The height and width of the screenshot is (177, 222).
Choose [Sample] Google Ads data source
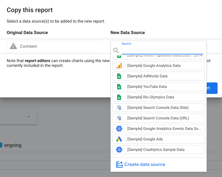(x=158, y=139)
